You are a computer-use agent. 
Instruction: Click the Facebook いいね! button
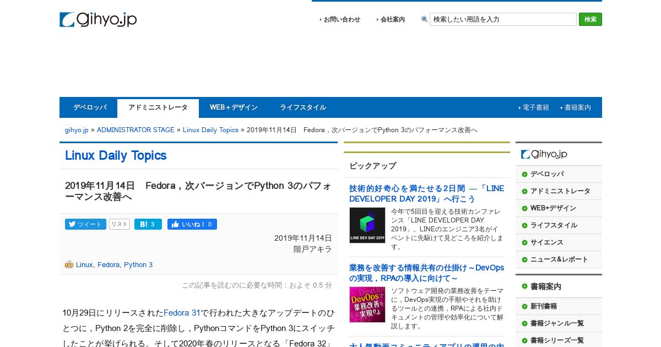coord(192,224)
